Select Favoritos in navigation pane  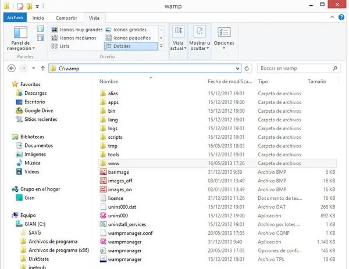click(x=26, y=84)
